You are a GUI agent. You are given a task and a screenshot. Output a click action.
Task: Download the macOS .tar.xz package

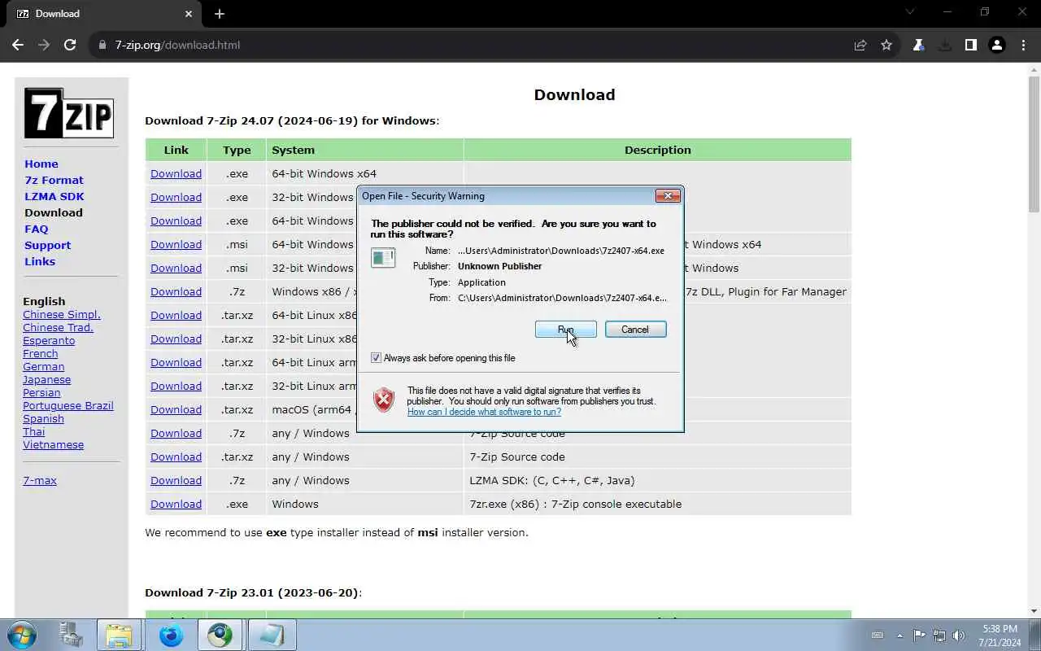176,409
